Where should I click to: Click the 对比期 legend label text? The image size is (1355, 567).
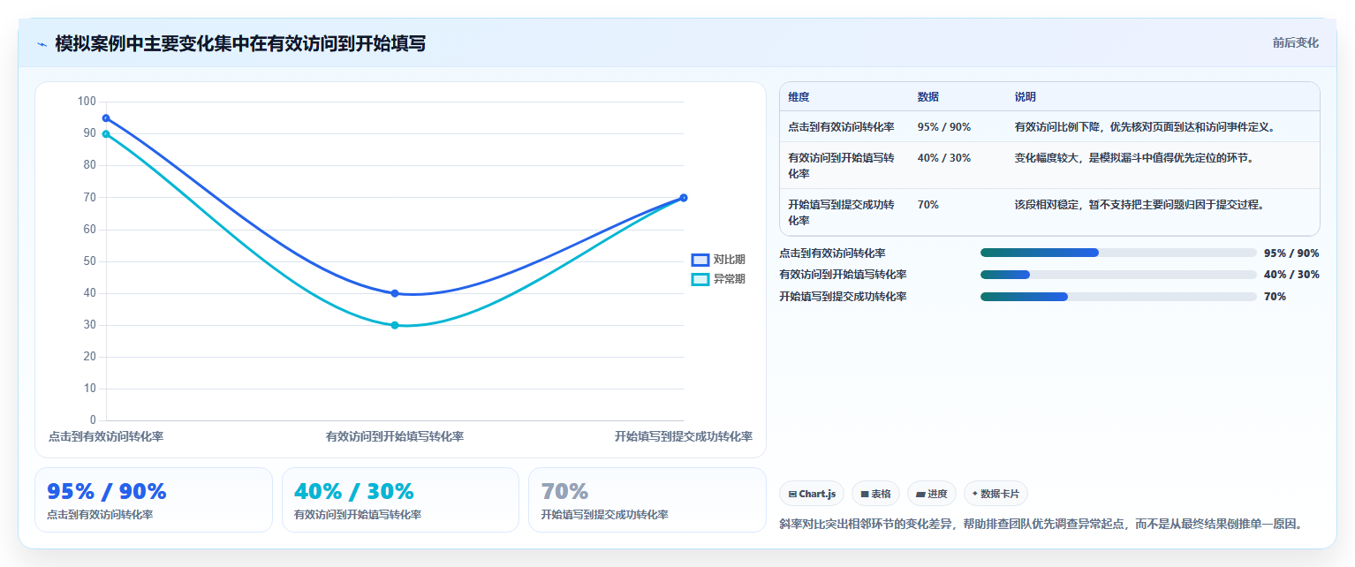[730, 260]
